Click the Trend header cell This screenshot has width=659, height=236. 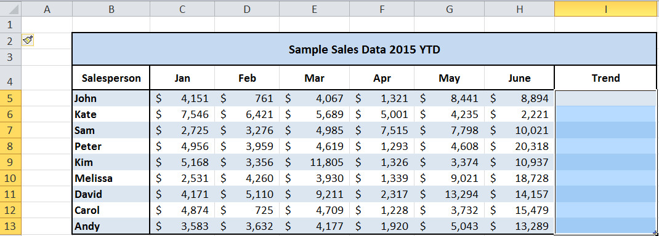(605, 78)
